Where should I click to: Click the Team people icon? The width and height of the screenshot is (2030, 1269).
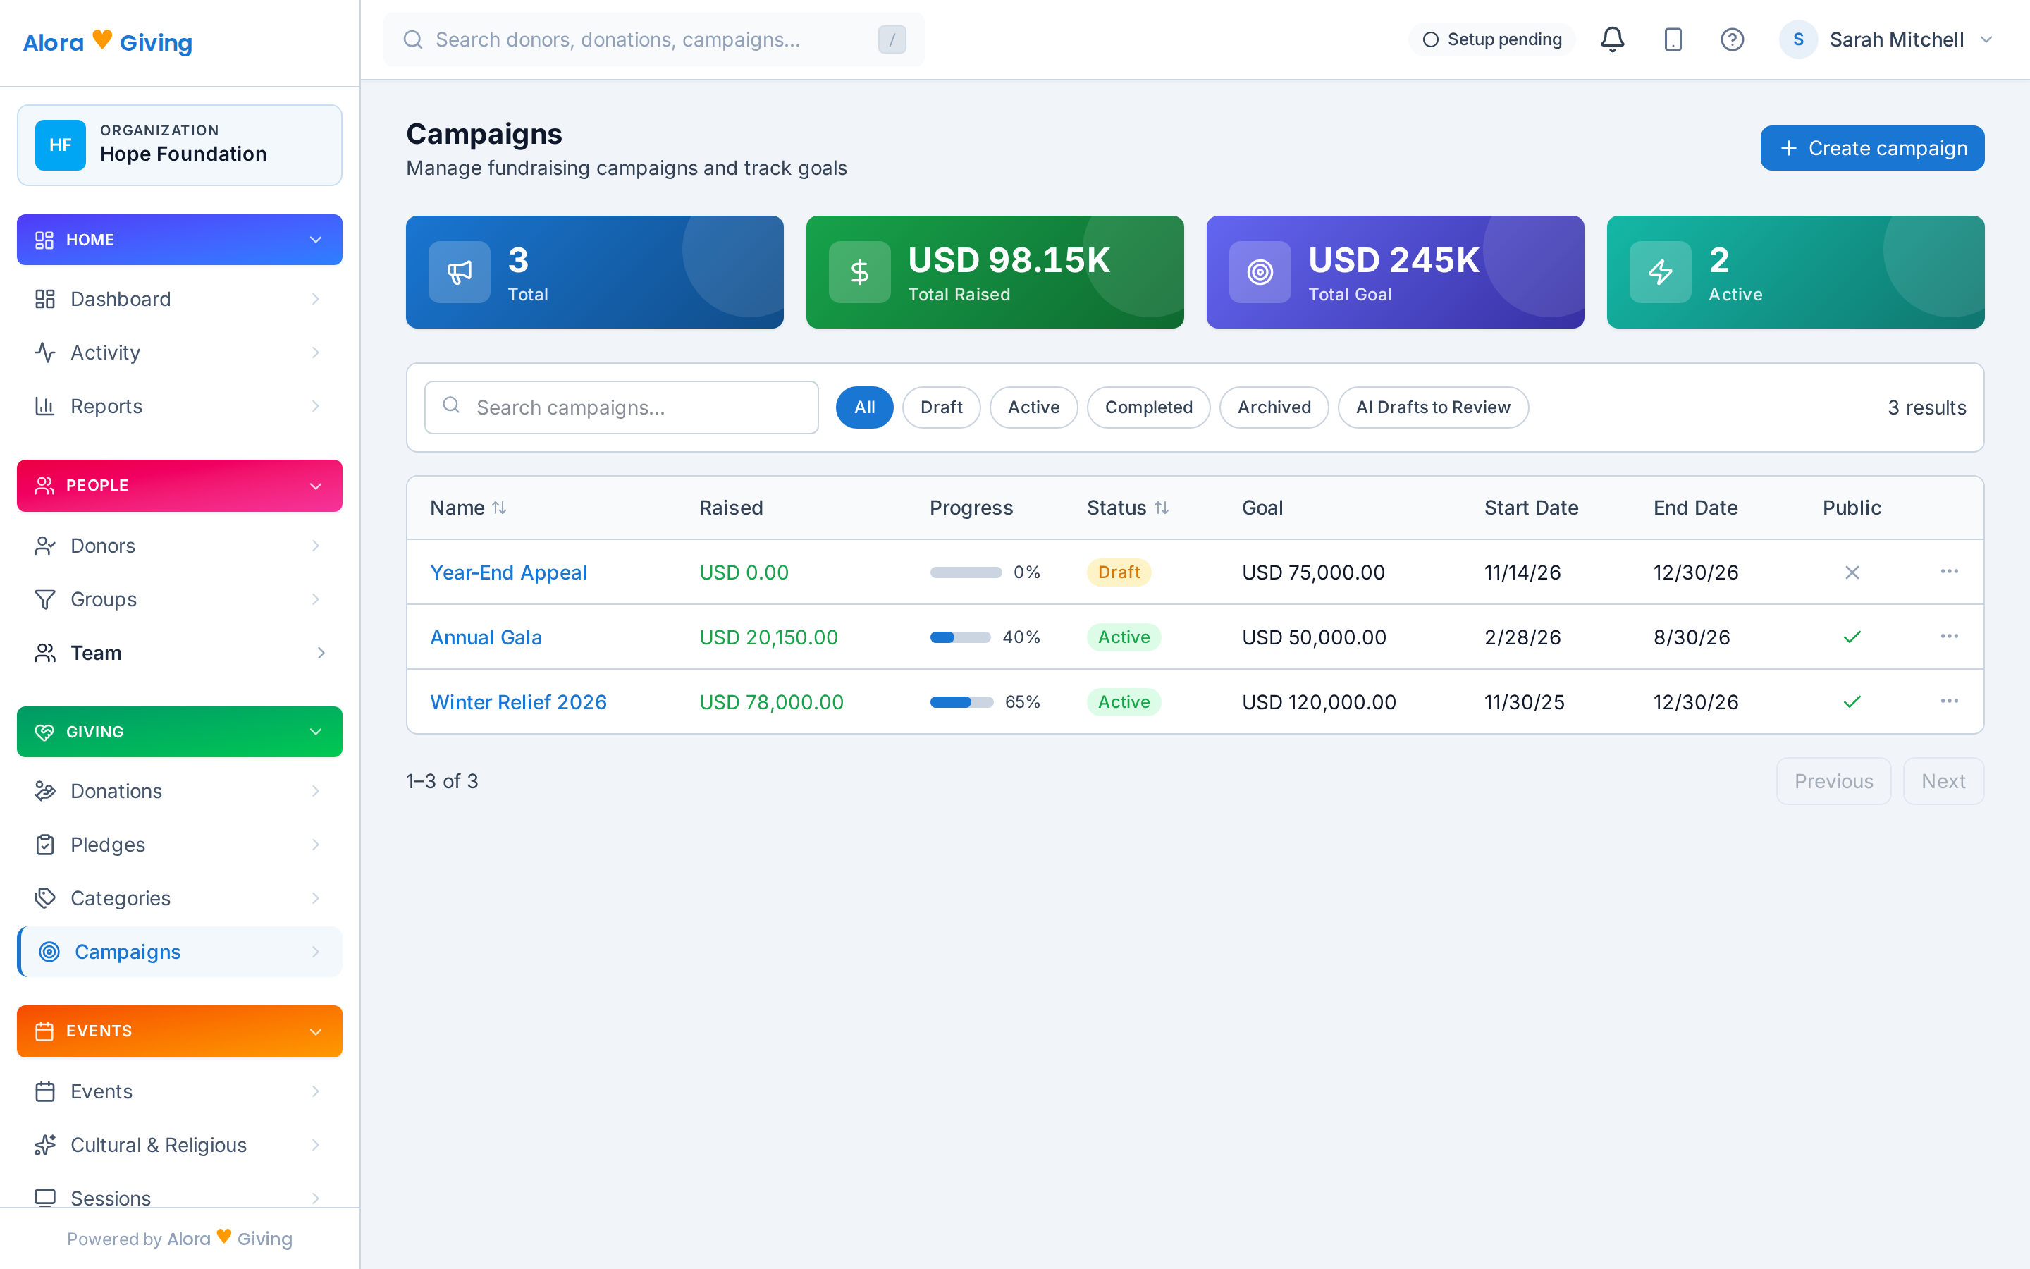pos(44,653)
